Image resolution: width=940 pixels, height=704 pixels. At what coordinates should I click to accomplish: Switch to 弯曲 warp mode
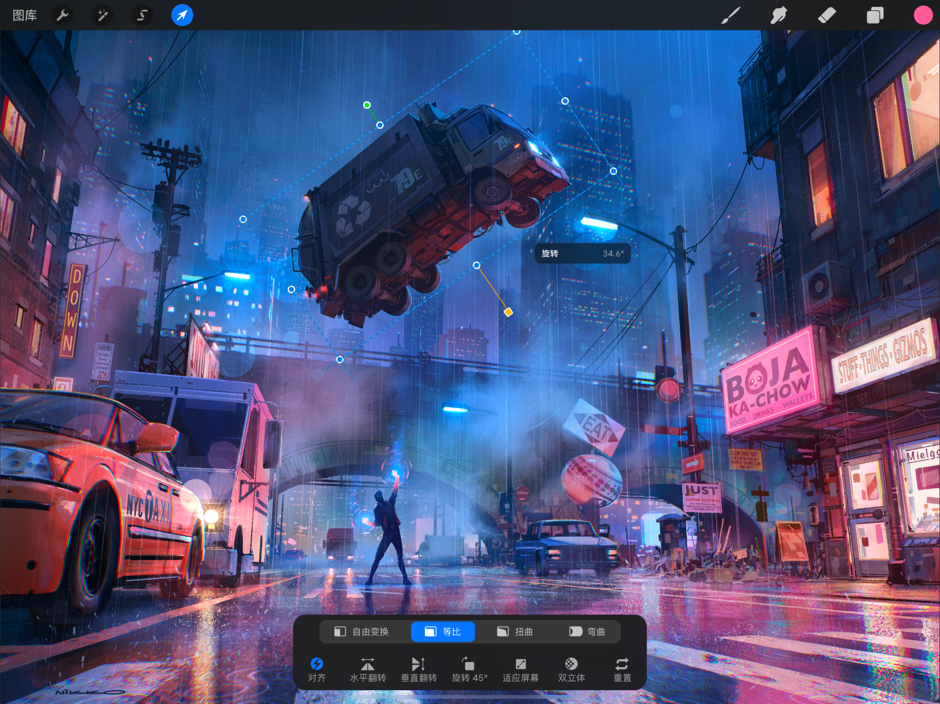tap(587, 632)
